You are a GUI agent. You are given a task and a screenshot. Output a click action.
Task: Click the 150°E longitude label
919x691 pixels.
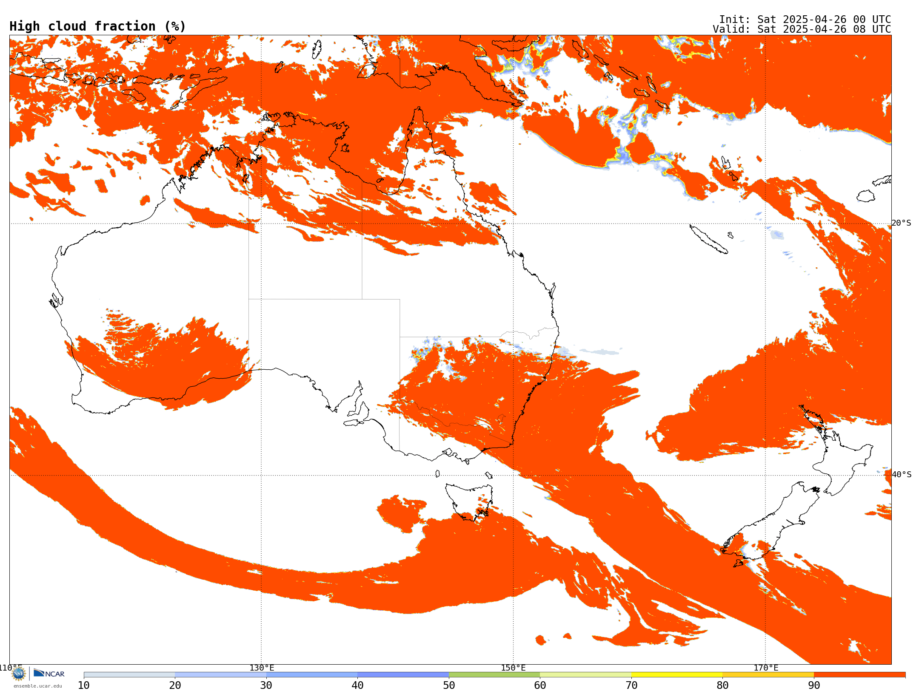(x=513, y=668)
